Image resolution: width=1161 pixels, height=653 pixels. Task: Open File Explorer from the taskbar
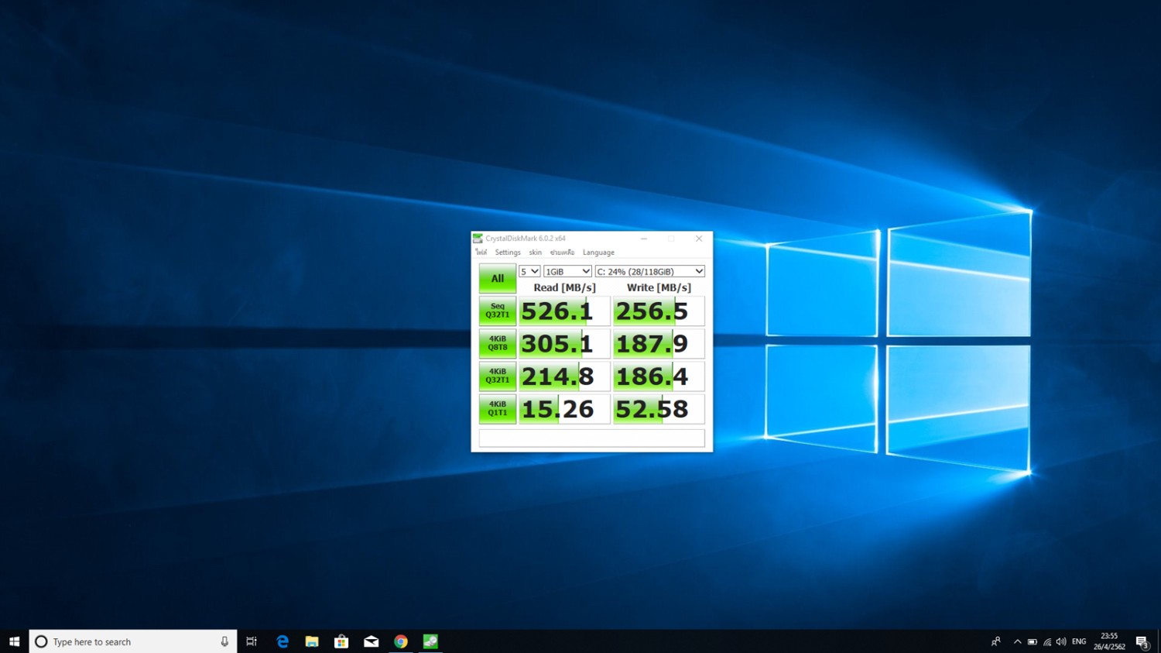click(x=312, y=641)
